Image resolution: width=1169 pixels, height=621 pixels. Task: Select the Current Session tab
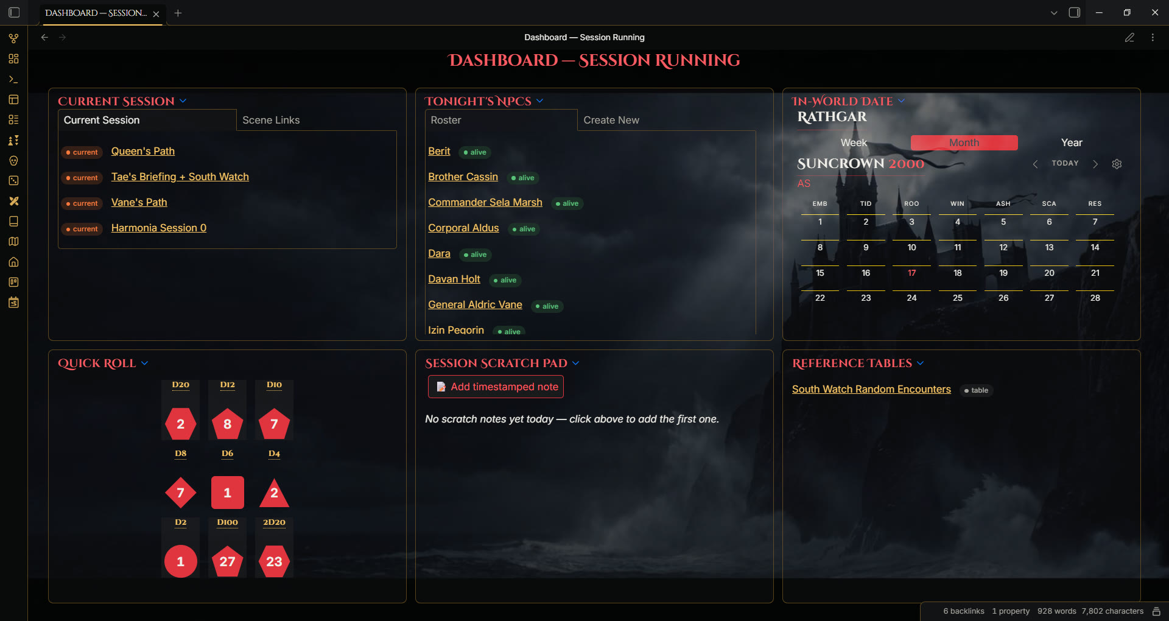pyautogui.click(x=147, y=120)
